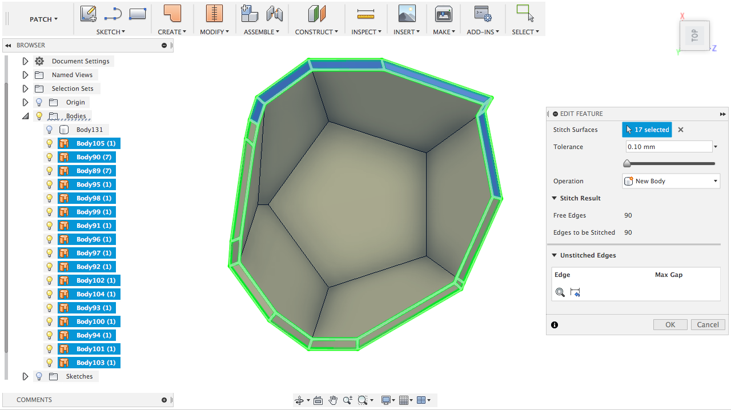Click the Add-Ins scripts icon
731x410 pixels.
[x=483, y=13]
